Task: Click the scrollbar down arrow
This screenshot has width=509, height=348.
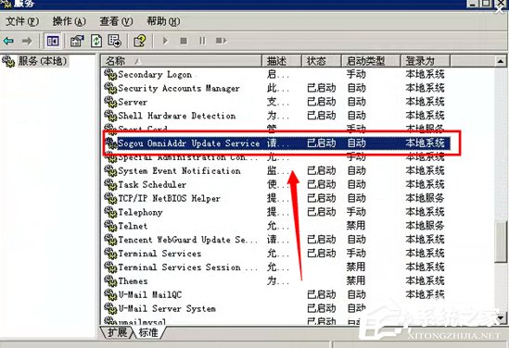Action: 501,317
